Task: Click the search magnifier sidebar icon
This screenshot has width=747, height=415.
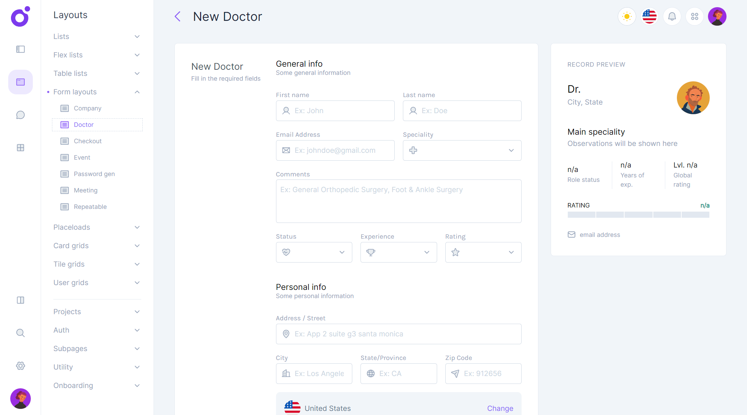Action: click(21, 333)
